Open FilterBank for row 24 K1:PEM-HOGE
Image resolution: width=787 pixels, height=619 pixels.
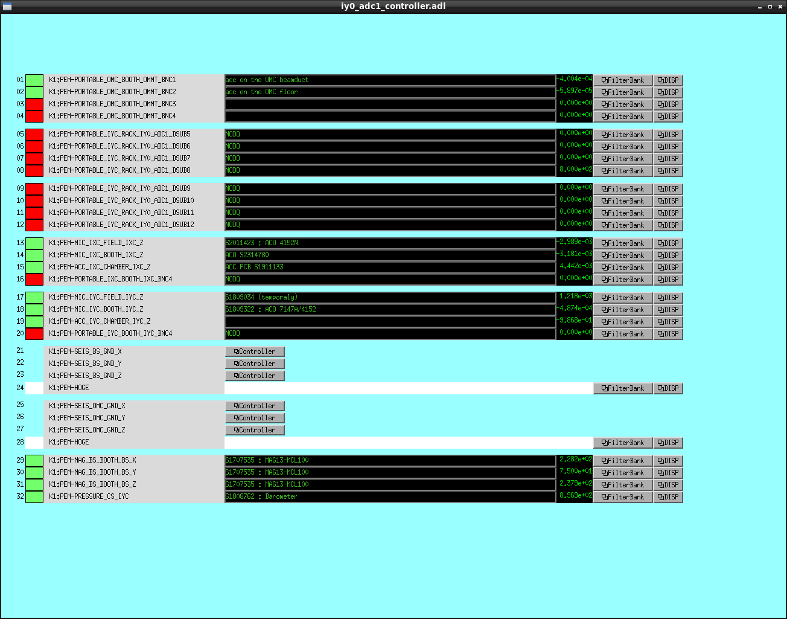click(623, 388)
